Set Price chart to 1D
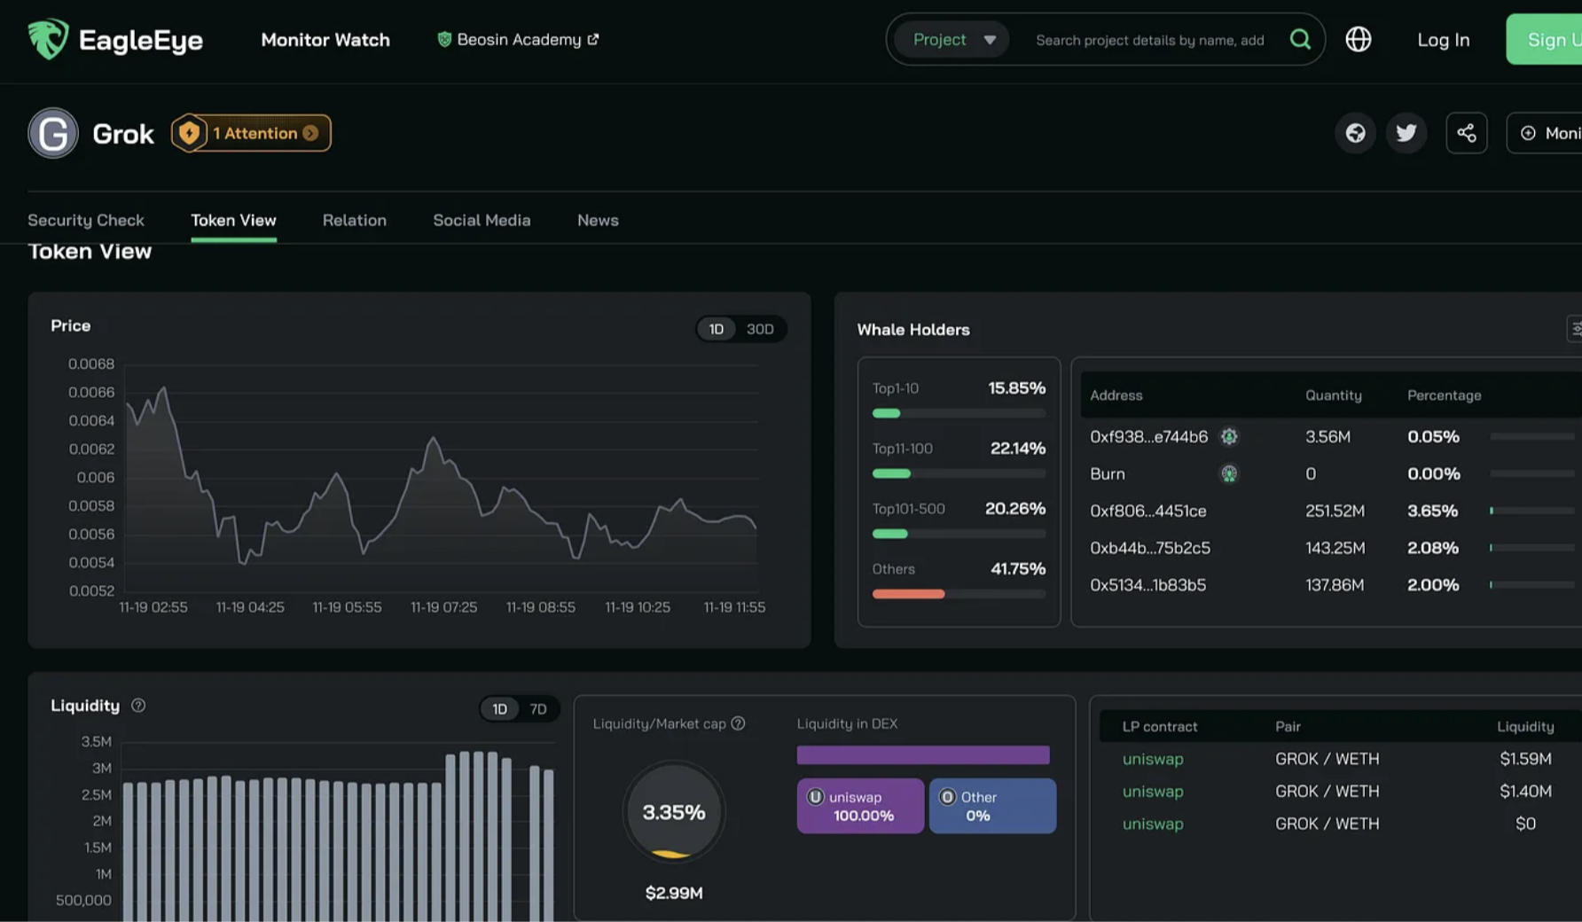 tap(716, 329)
